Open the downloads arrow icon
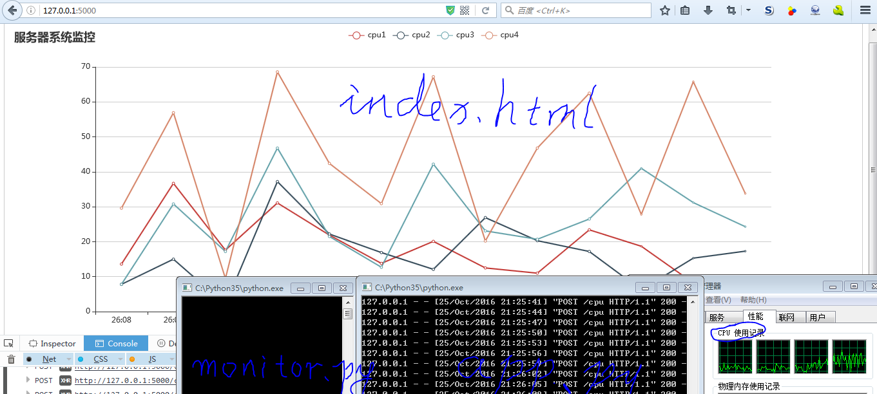Viewport: 877px width, 394px height. click(x=708, y=10)
